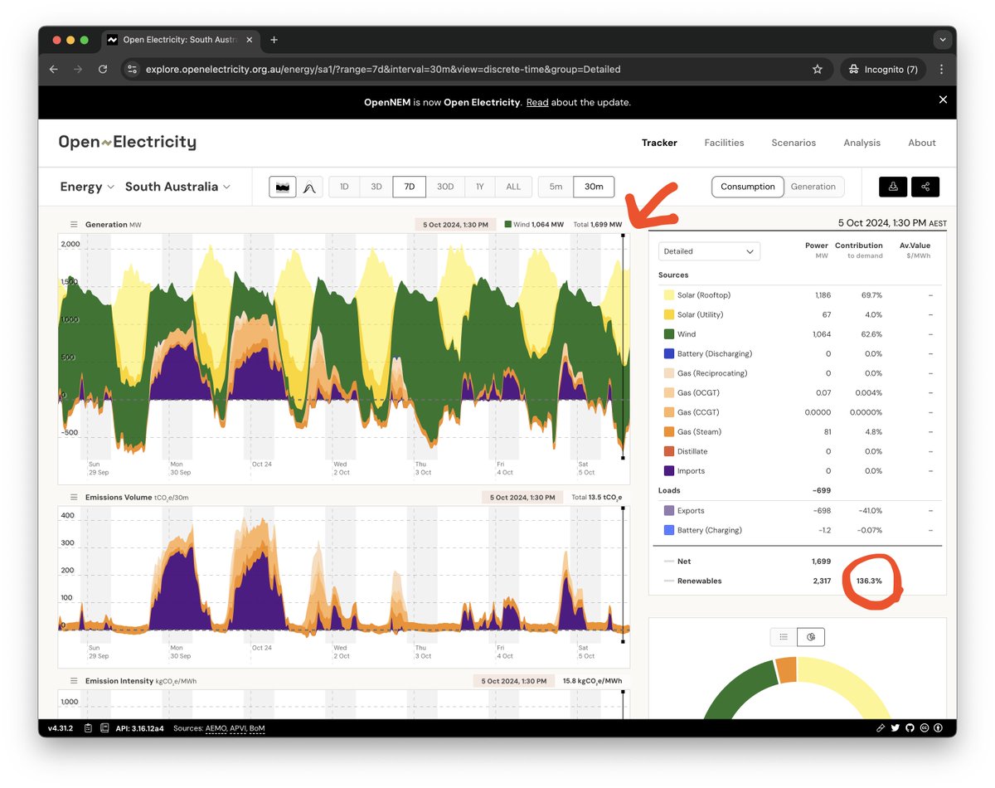
Task: Click the info icon at the footer's right end
Action: click(939, 728)
